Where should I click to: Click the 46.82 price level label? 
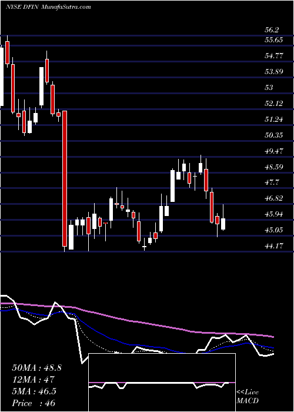click(x=273, y=198)
